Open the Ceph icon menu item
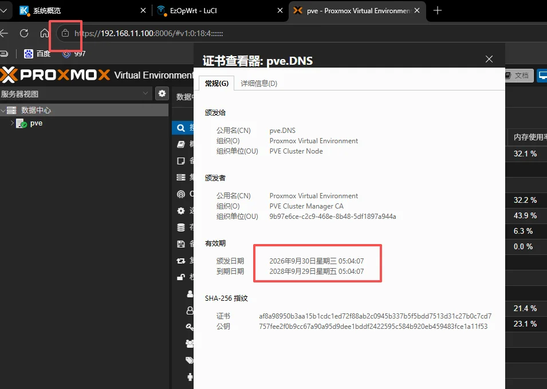The height and width of the screenshot is (389, 547). pos(180,194)
